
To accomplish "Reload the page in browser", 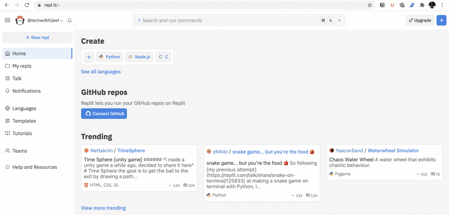I will [x=27, y=5].
